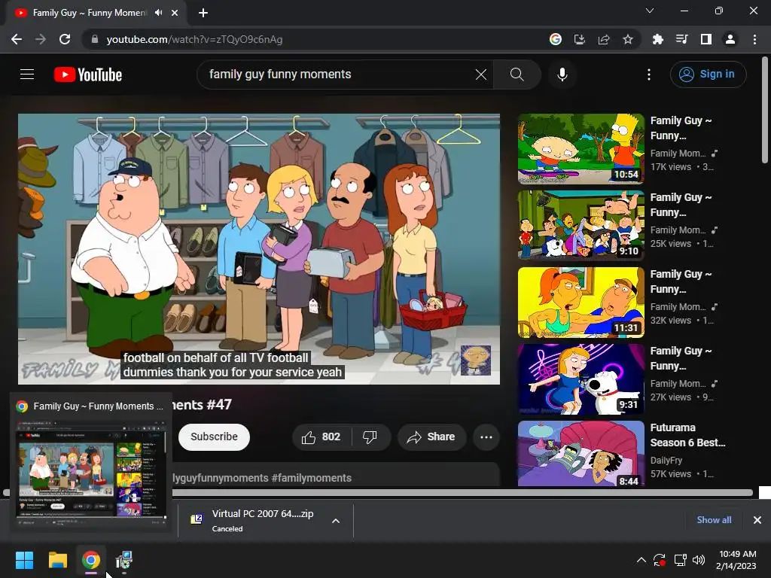The width and height of the screenshot is (771, 578).
Task: Click the Google icon in address bar
Action: pos(555,39)
